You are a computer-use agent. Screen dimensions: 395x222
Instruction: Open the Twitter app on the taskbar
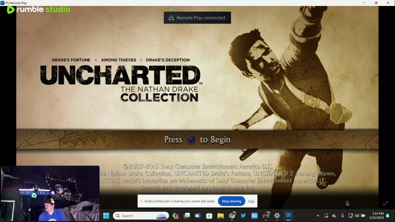pyautogui.click(x=243, y=216)
